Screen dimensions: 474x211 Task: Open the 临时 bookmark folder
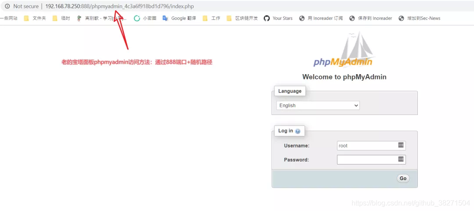[61, 18]
